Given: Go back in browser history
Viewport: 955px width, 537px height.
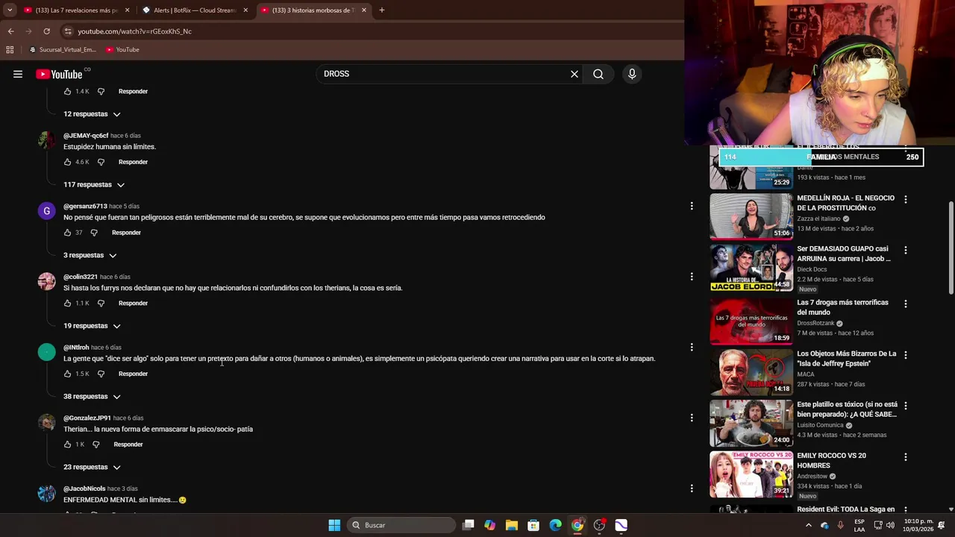Looking at the screenshot, I should tap(10, 31).
